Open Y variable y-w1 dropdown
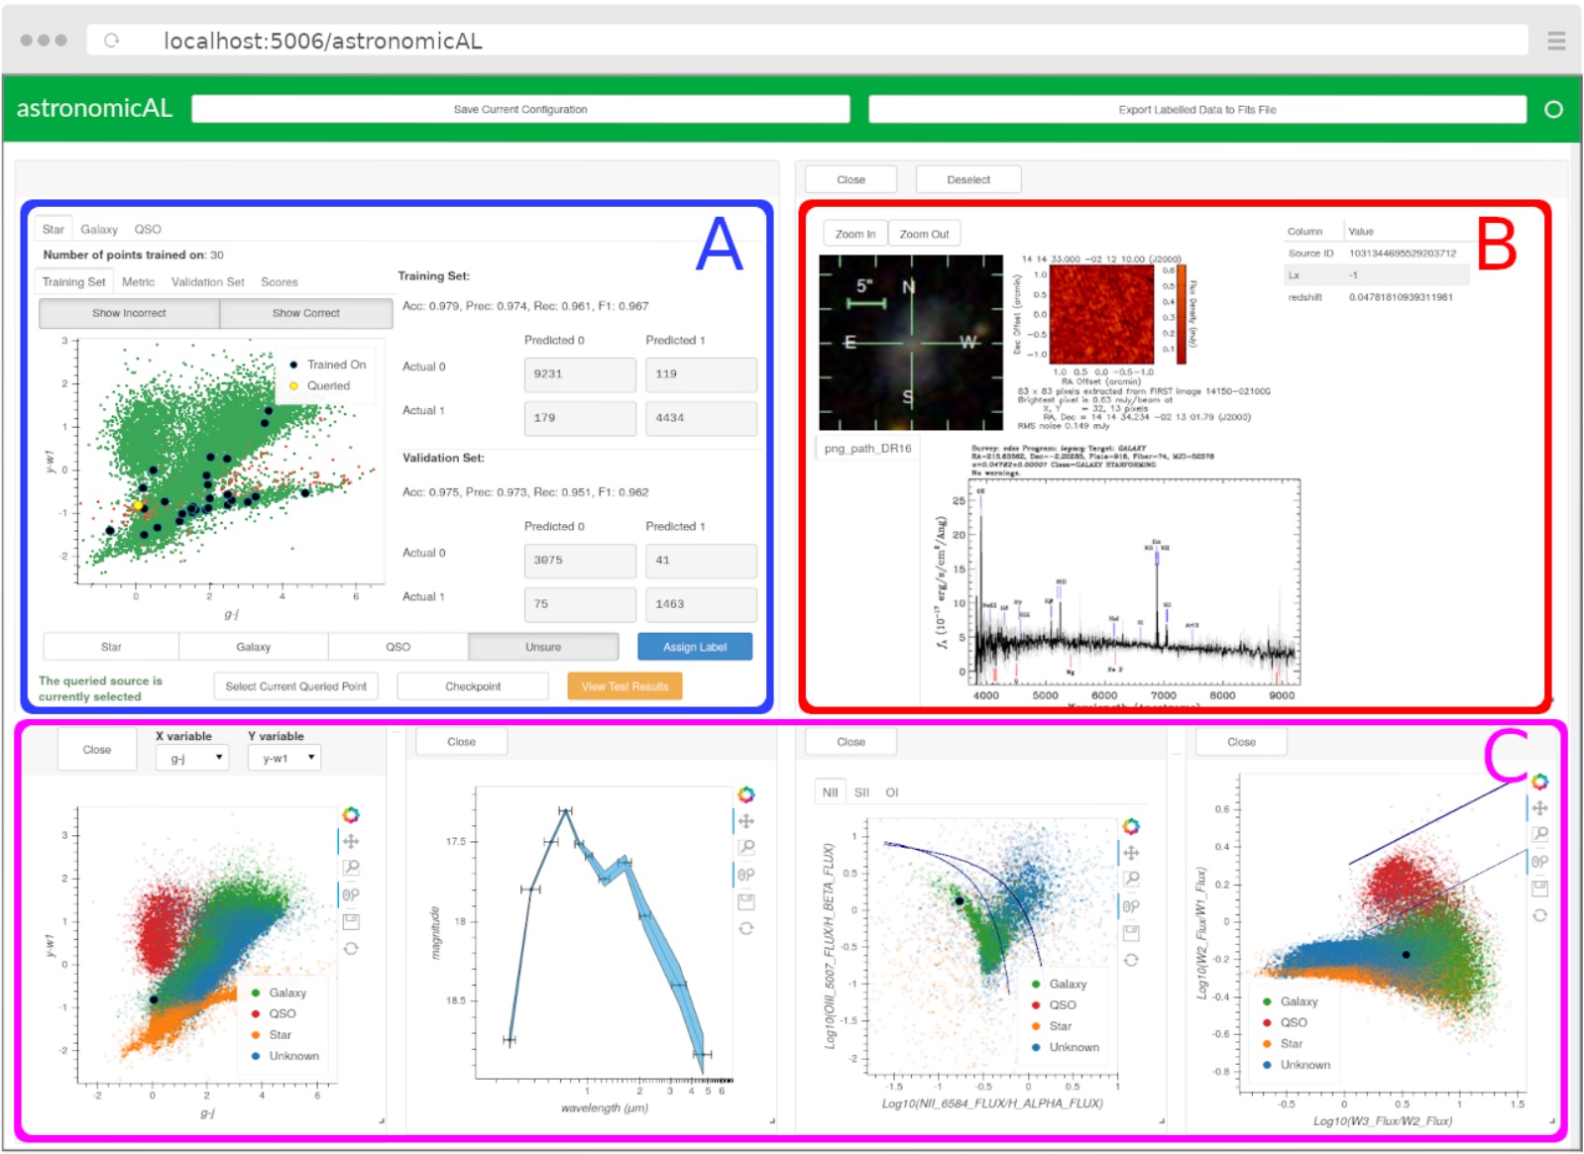The image size is (1584, 1154). coord(284,759)
